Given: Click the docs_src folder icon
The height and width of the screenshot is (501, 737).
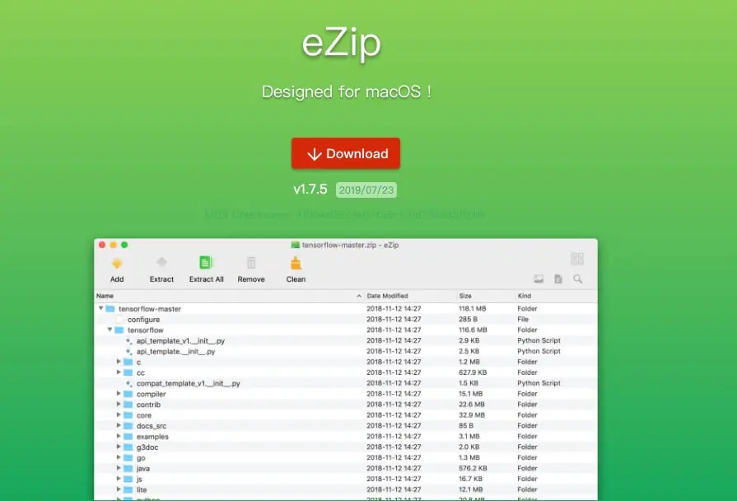Looking at the screenshot, I should 128,425.
